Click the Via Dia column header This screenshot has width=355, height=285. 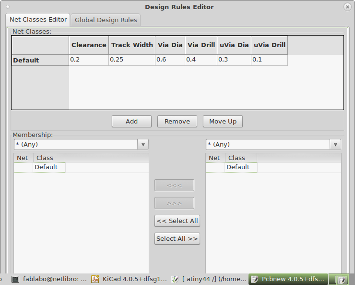pyautogui.click(x=170, y=45)
